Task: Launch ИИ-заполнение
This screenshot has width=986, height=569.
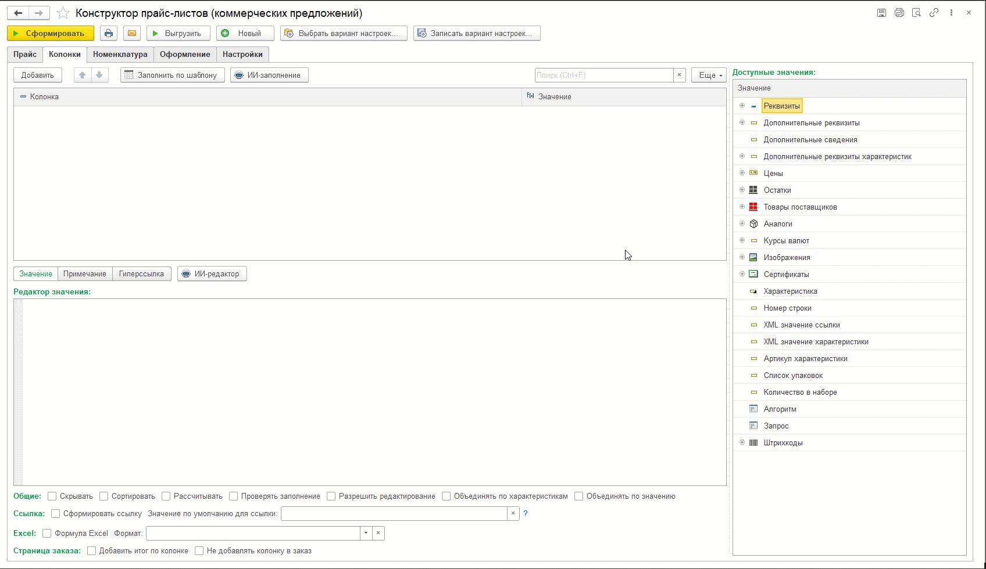Action: [269, 75]
